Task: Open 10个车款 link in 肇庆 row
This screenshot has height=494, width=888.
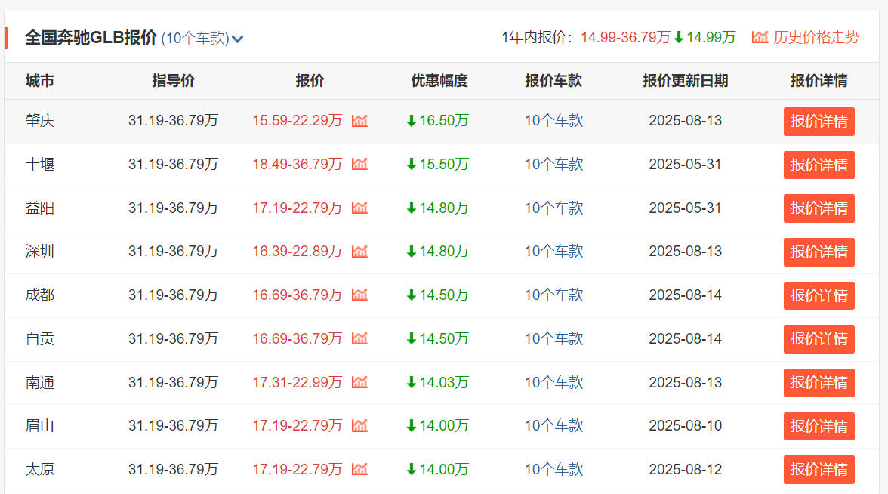Action: [x=553, y=121]
